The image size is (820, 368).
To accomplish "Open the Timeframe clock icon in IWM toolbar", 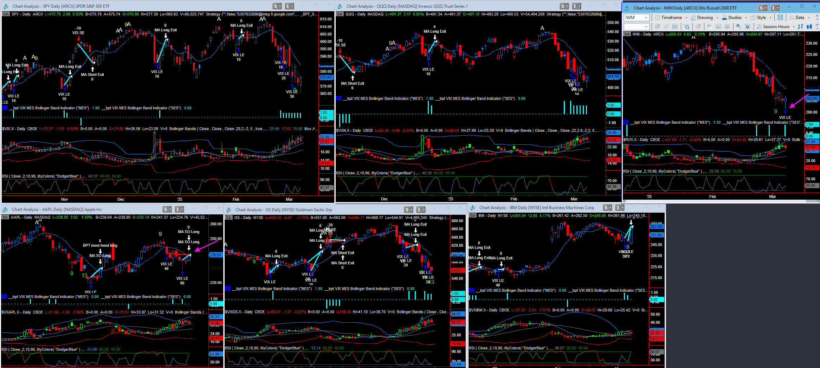I will (657, 18).
